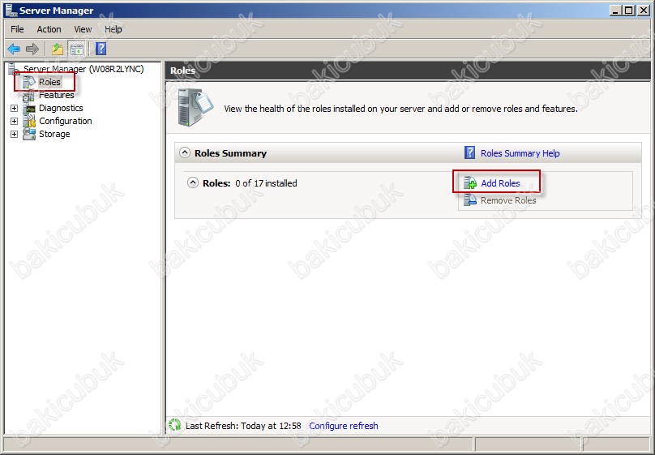This screenshot has height=455, width=655.
Task: Select Storage in the tree
Action: 54,134
